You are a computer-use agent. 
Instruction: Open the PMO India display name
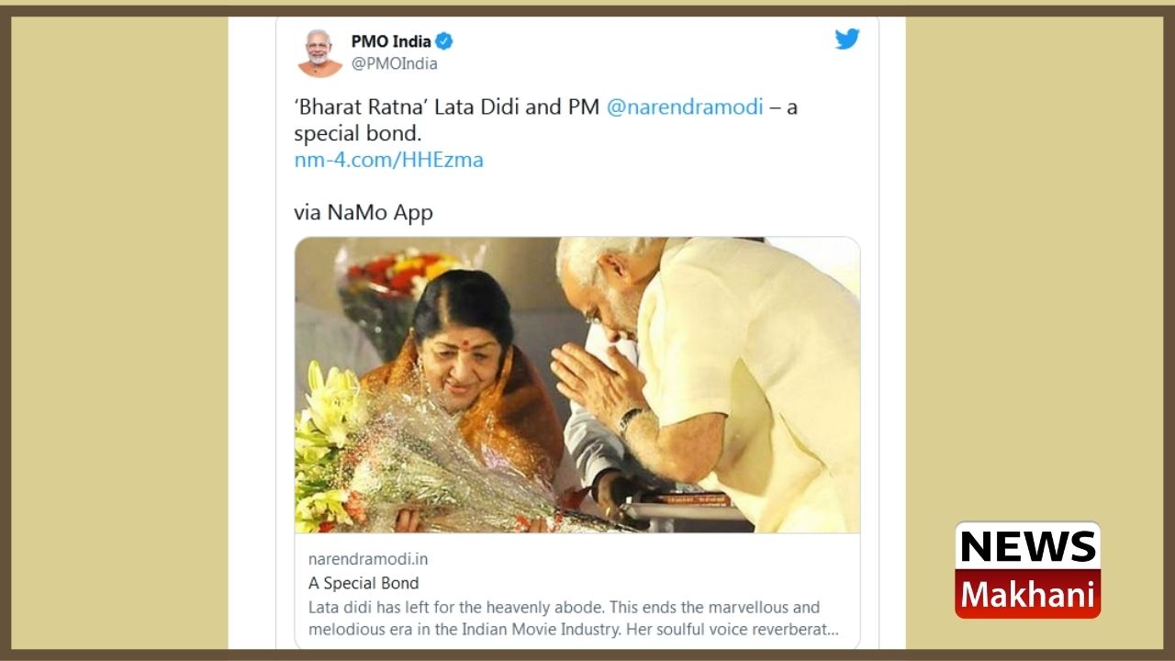[391, 41]
